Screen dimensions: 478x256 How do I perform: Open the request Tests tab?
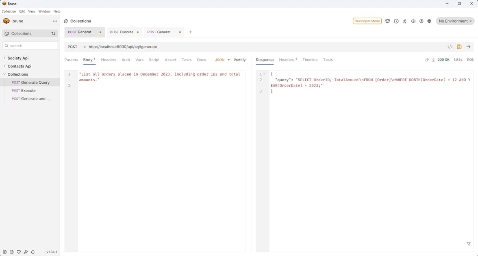pyautogui.click(x=187, y=60)
